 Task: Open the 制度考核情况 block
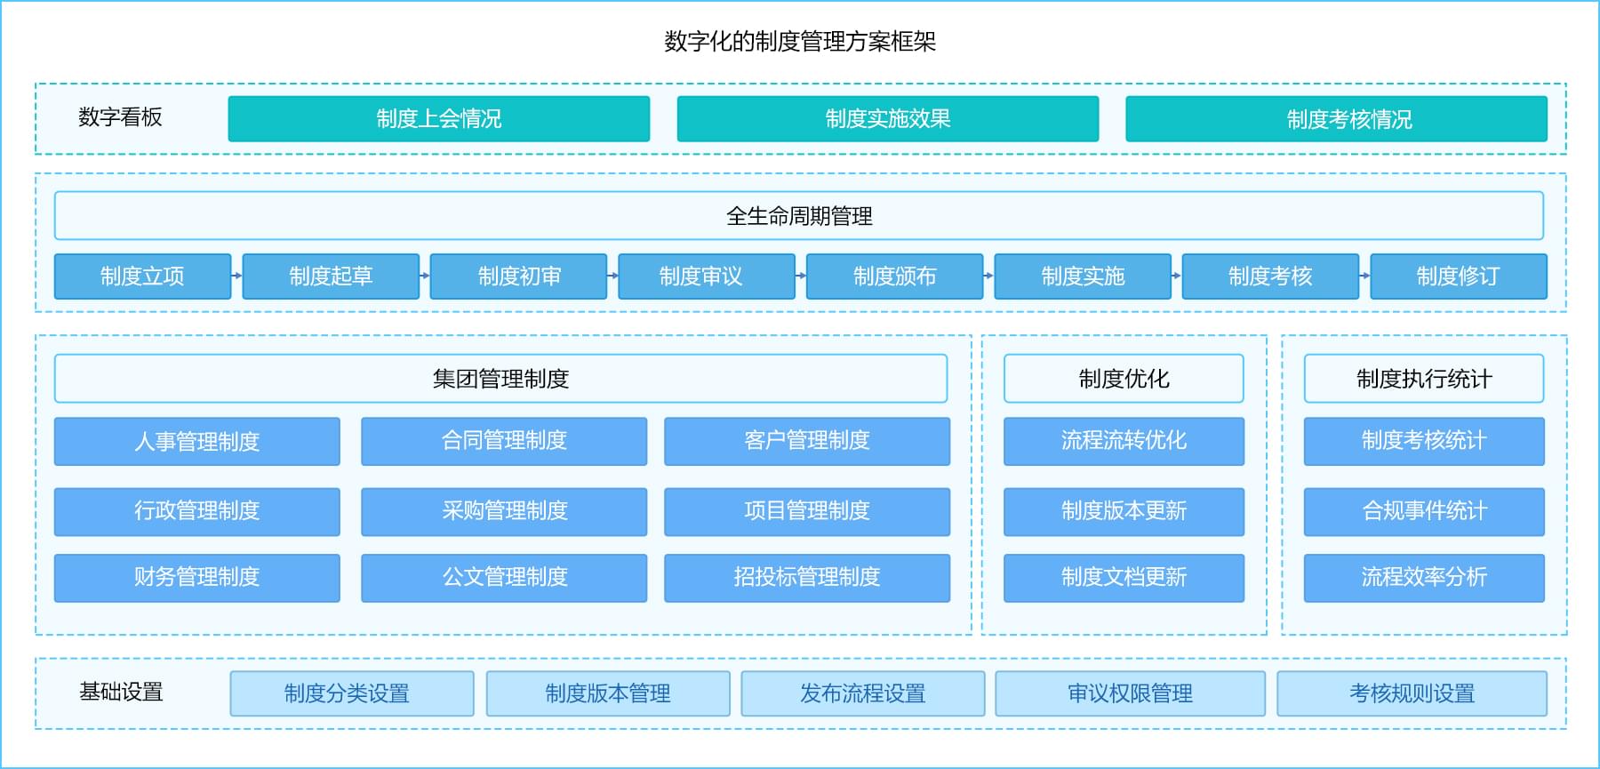(x=1336, y=119)
